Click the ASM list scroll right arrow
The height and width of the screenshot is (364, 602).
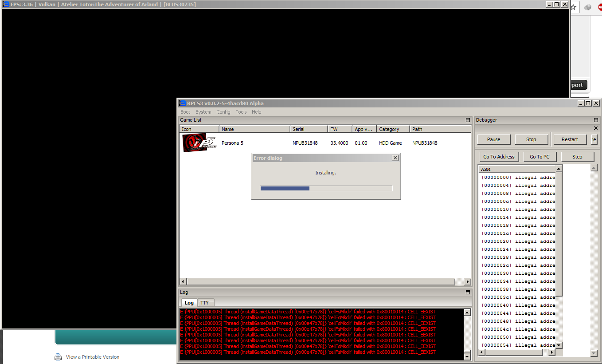pos(552,352)
